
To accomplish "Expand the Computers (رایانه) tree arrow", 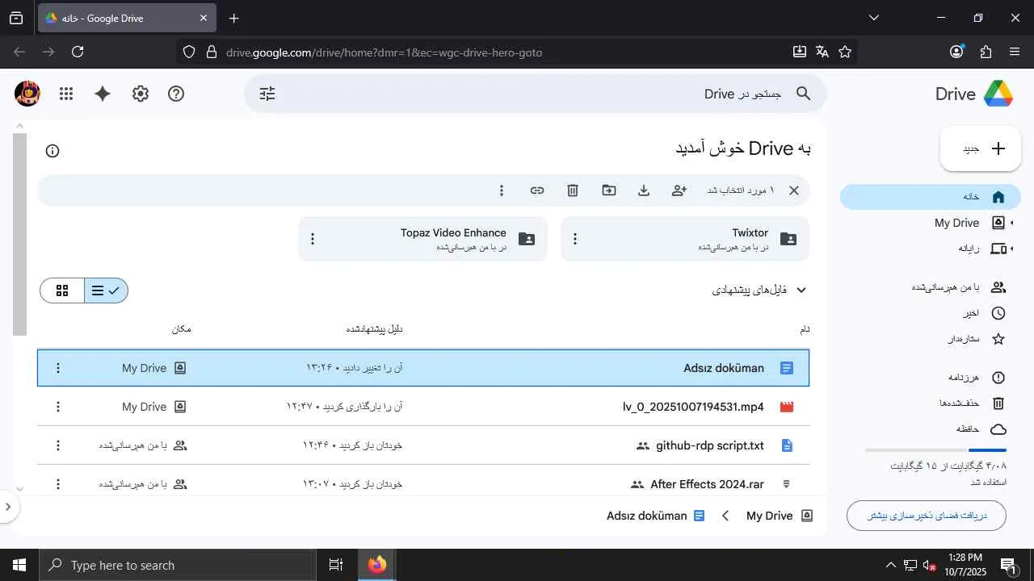I will tap(1013, 249).
